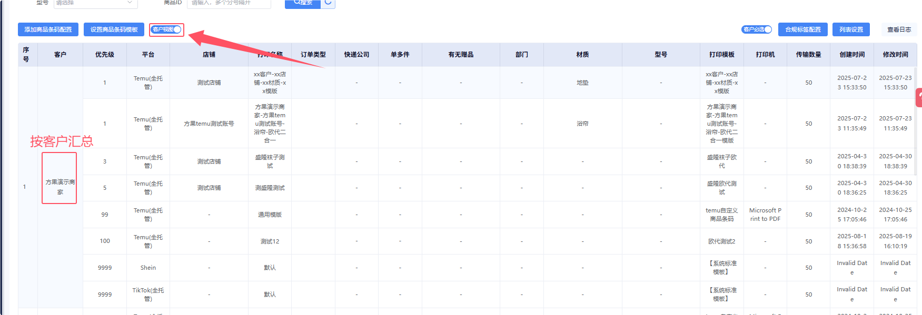Viewport: 922px width, 315px height.
Task: Select the 方果演示商家 customer cell
Action: click(x=60, y=187)
